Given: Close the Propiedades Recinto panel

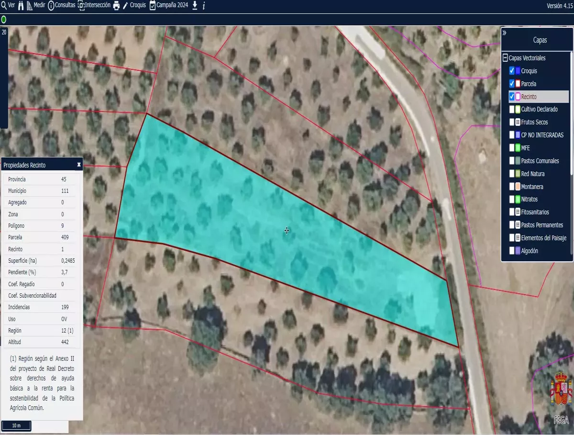Looking at the screenshot, I should pyautogui.click(x=79, y=165).
